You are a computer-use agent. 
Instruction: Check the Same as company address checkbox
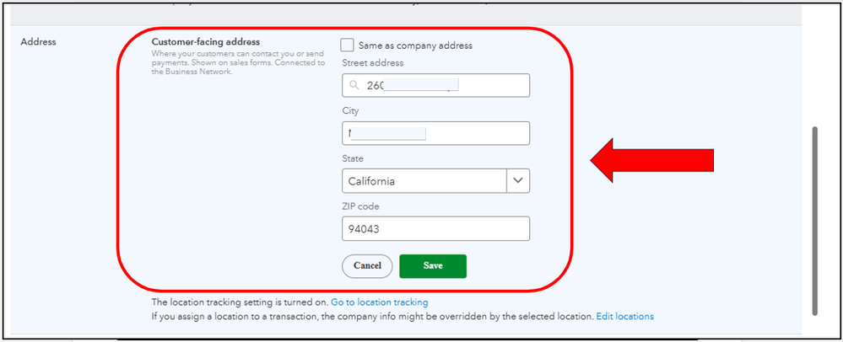tap(348, 45)
